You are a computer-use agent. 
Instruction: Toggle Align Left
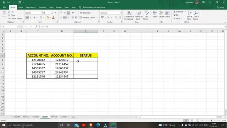click(61, 17)
